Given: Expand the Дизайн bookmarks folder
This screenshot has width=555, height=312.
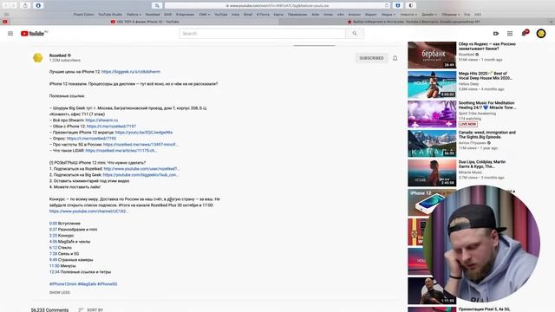Looking at the screenshot, I should (429, 15).
